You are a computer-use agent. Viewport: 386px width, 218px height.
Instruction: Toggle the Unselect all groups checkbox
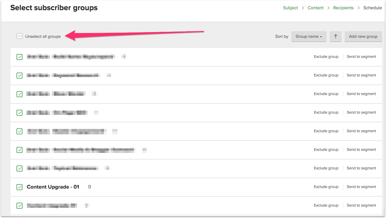[19, 36]
